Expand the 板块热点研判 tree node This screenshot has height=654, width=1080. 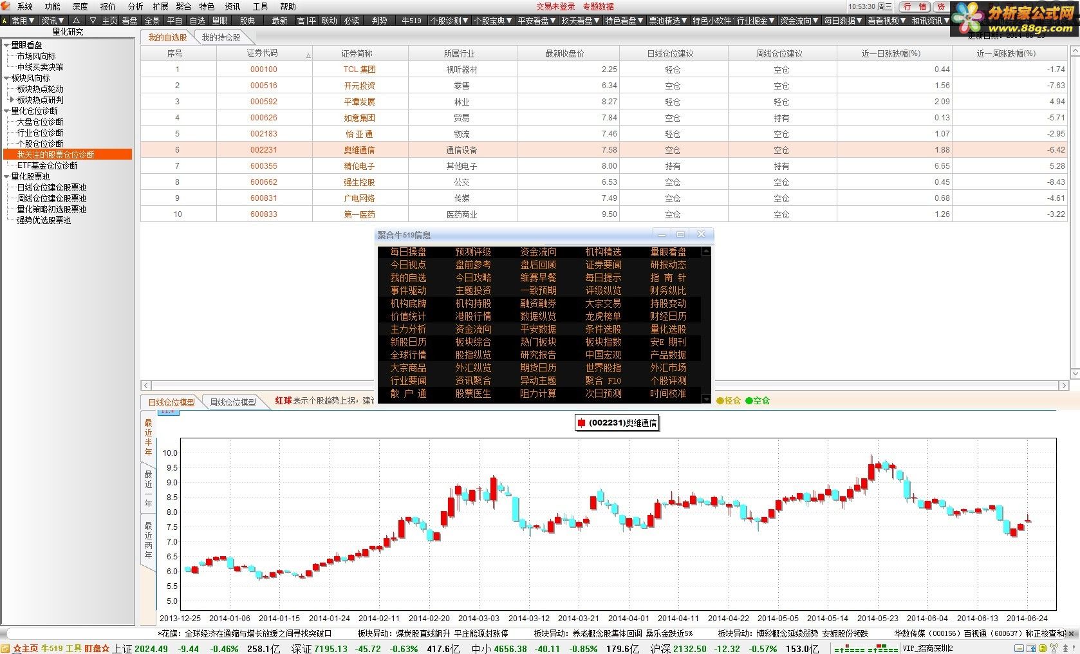12,100
